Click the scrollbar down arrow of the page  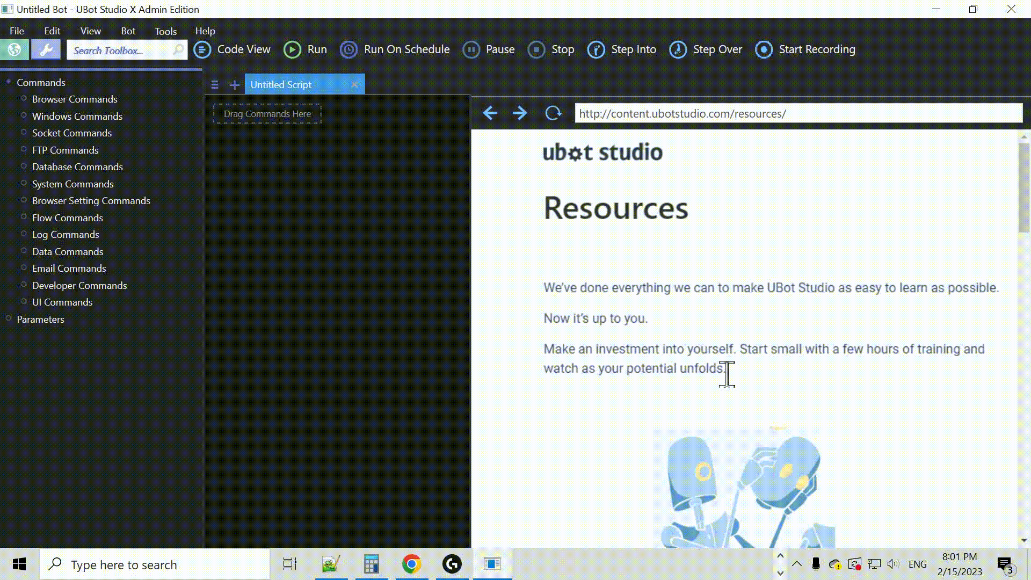(x=1024, y=540)
